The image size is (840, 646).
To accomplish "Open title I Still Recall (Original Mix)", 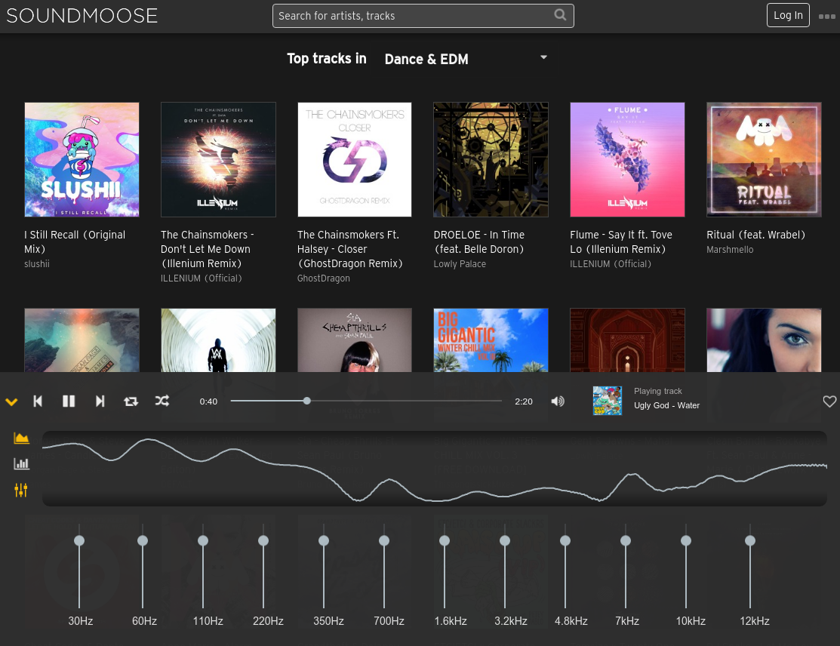I will (75, 241).
